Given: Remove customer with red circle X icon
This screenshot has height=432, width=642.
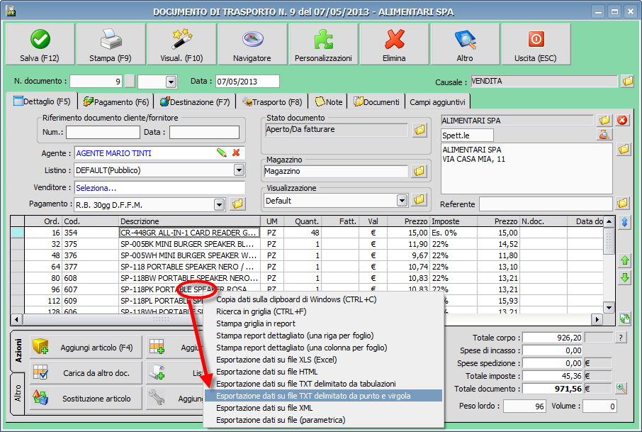Looking at the screenshot, I should (622, 120).
